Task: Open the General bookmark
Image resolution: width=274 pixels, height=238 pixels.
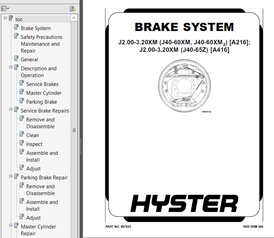Action: [29, 60]
